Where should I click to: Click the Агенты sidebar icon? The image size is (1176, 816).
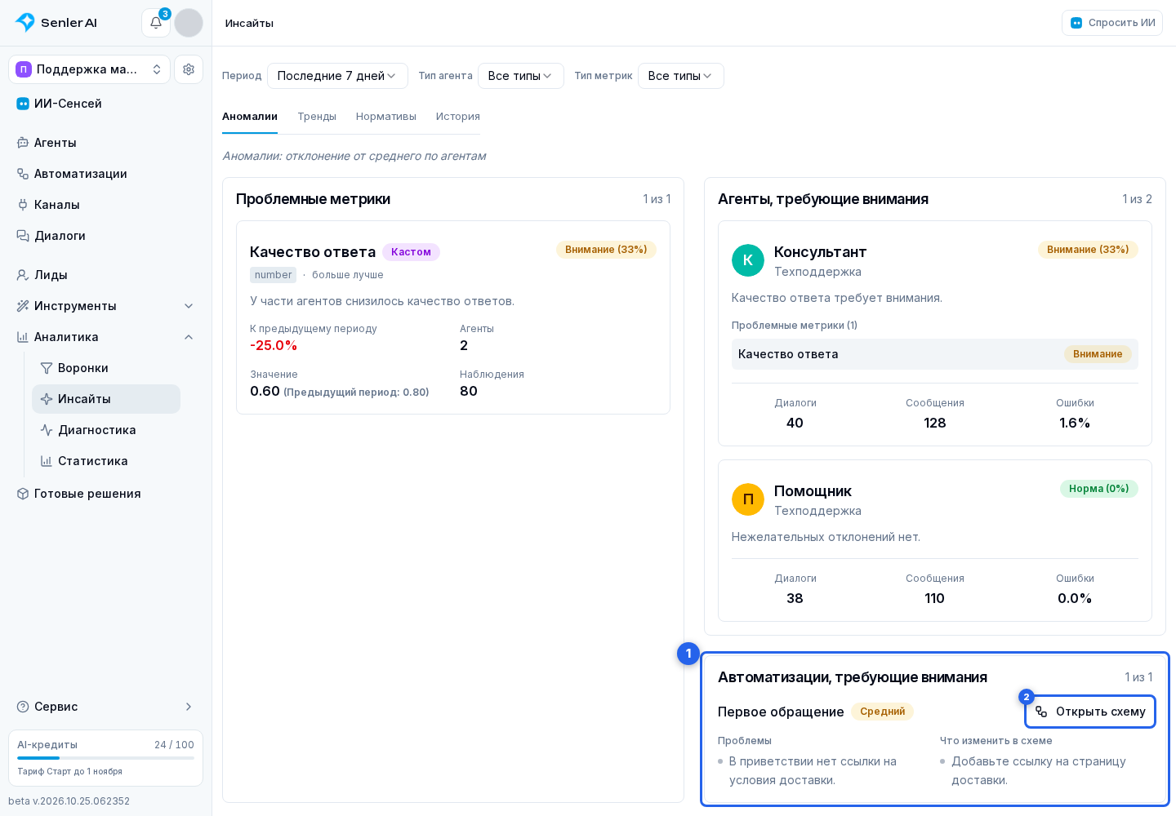23,143
